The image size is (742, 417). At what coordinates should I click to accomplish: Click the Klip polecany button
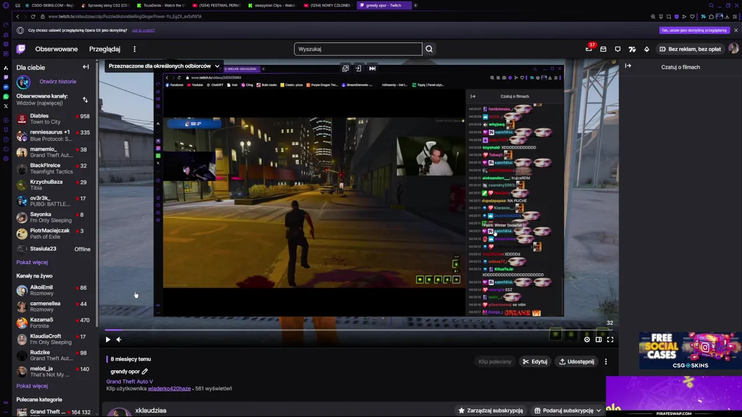pyautogui.click(x=495, y=361)
